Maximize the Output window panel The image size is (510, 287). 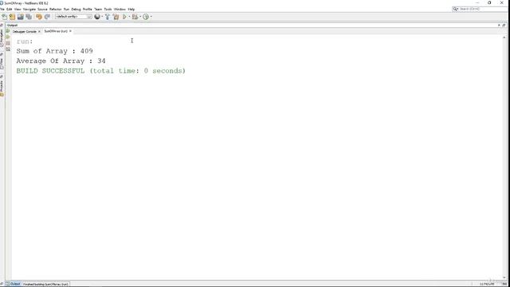(504, 25)
